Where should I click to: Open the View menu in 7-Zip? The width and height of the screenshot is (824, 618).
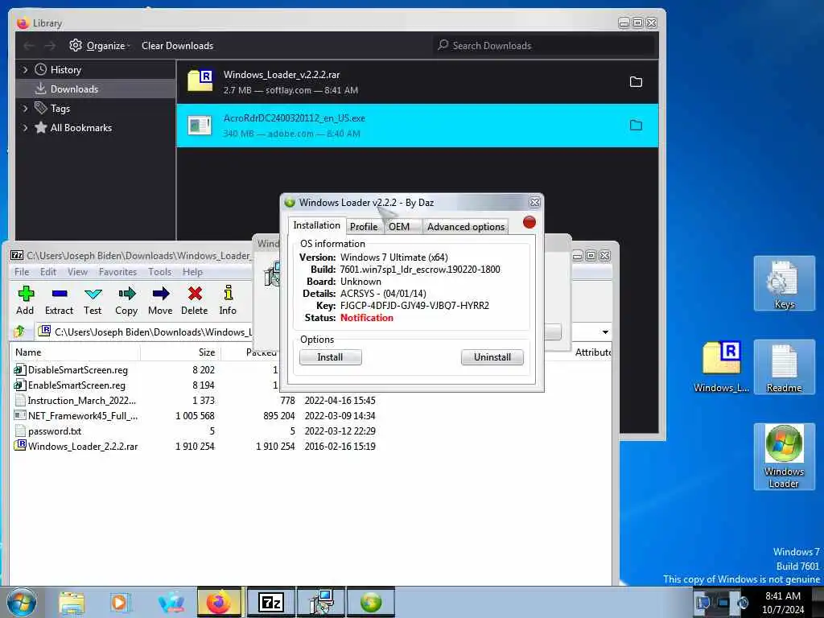[77, 272]
